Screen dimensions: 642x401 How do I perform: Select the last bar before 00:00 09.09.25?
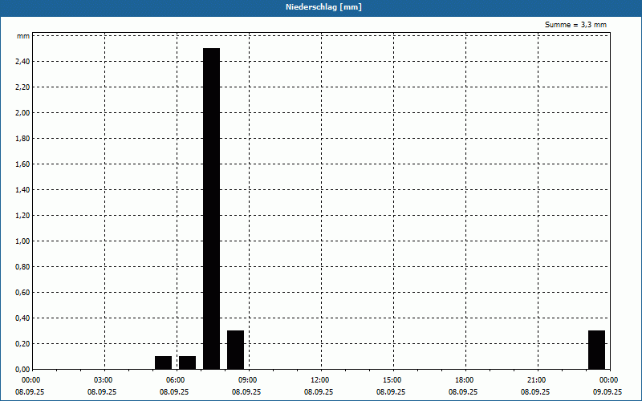[596, 350]
